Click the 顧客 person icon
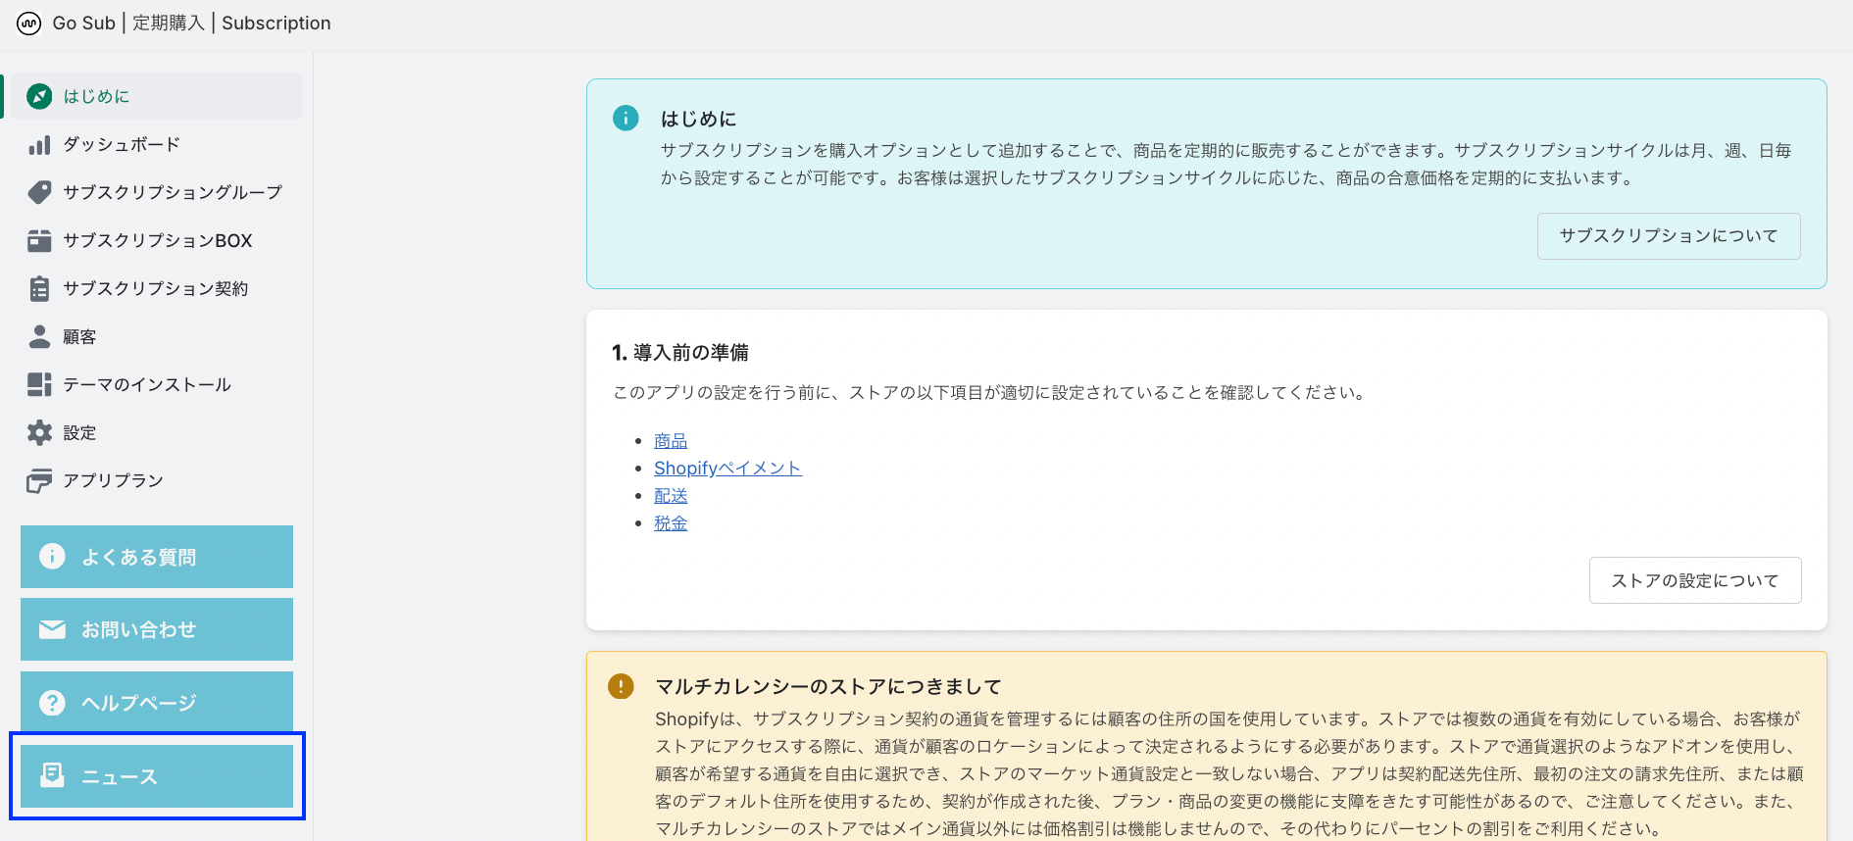The width and height of the screenshot is (1853, 841). [39, 336]
